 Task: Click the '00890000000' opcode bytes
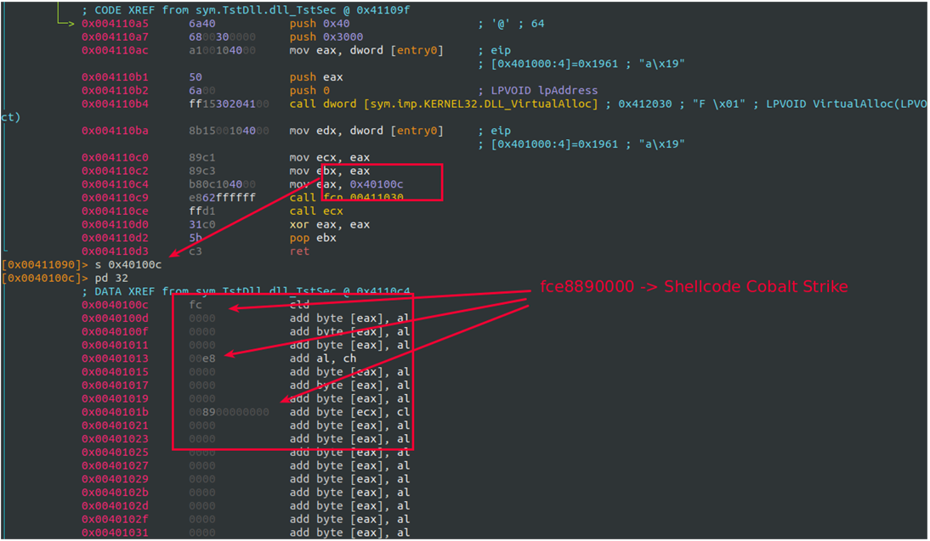point(229,412)
